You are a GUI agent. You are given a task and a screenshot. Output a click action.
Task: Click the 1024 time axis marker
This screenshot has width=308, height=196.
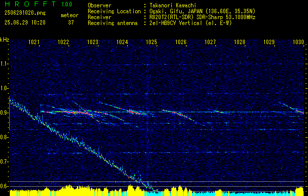[x=122, y=42]
